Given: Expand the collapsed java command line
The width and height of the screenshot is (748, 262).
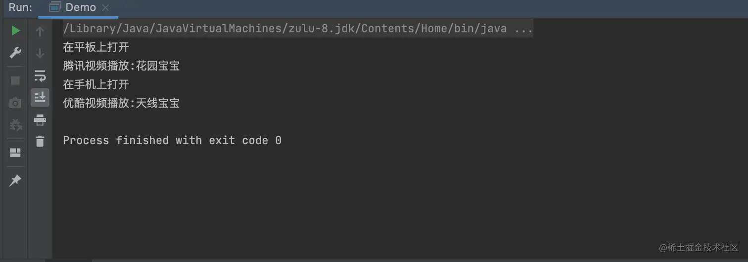Looking at the screenshot, I should [523, 29].
